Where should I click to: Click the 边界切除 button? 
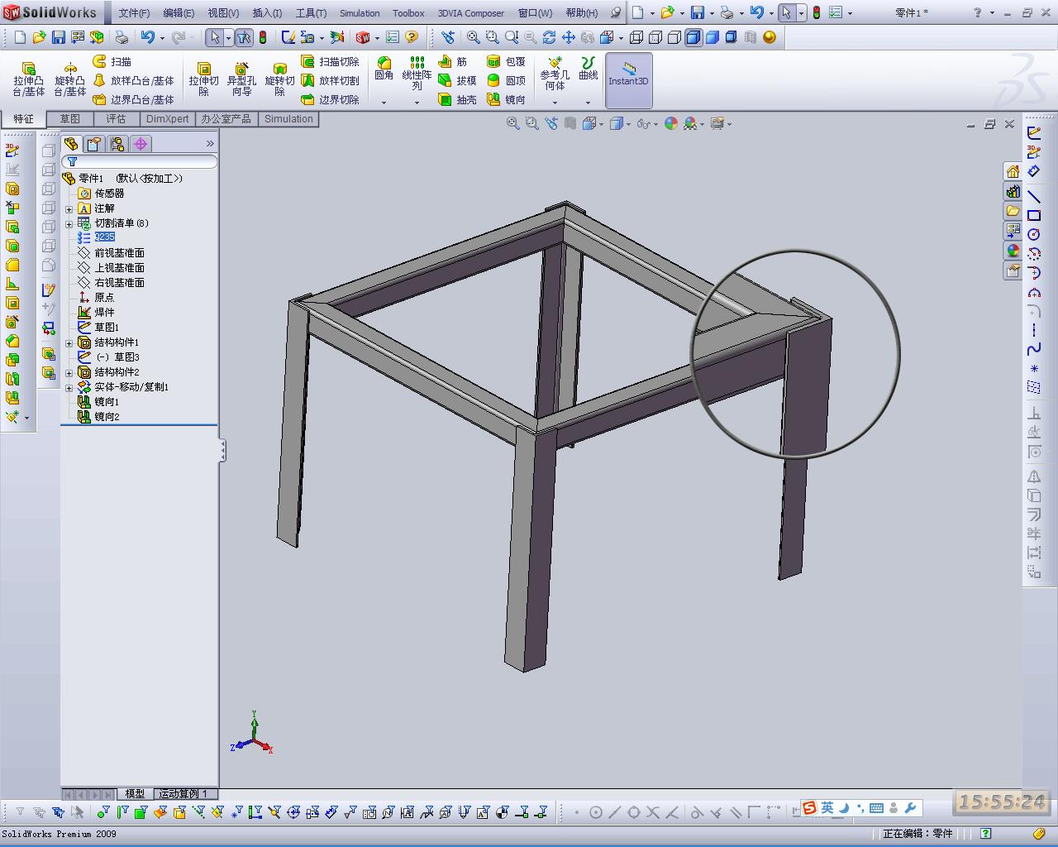tap(330, 99)
